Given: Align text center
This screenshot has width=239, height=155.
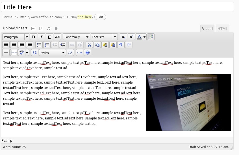Looking at the screenshot, I should [x=14, y=45].
